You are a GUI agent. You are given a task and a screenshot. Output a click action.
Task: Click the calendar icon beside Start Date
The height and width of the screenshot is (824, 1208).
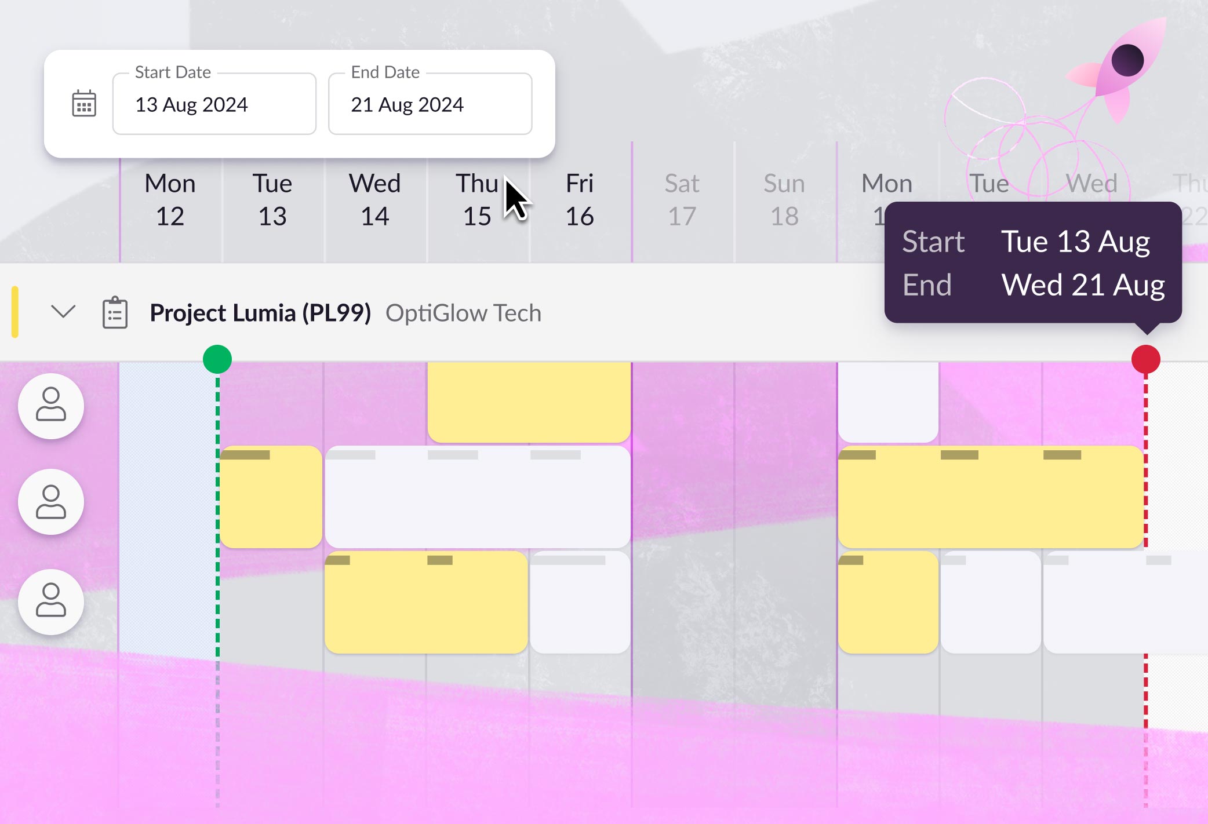pyautogui.click(x=84, y=104)
